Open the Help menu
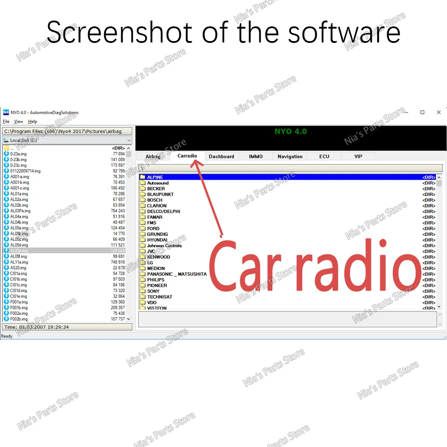Image resolution: width=447 pixels, height=447 pixels. pyautogui.click(x=33, y=122)
